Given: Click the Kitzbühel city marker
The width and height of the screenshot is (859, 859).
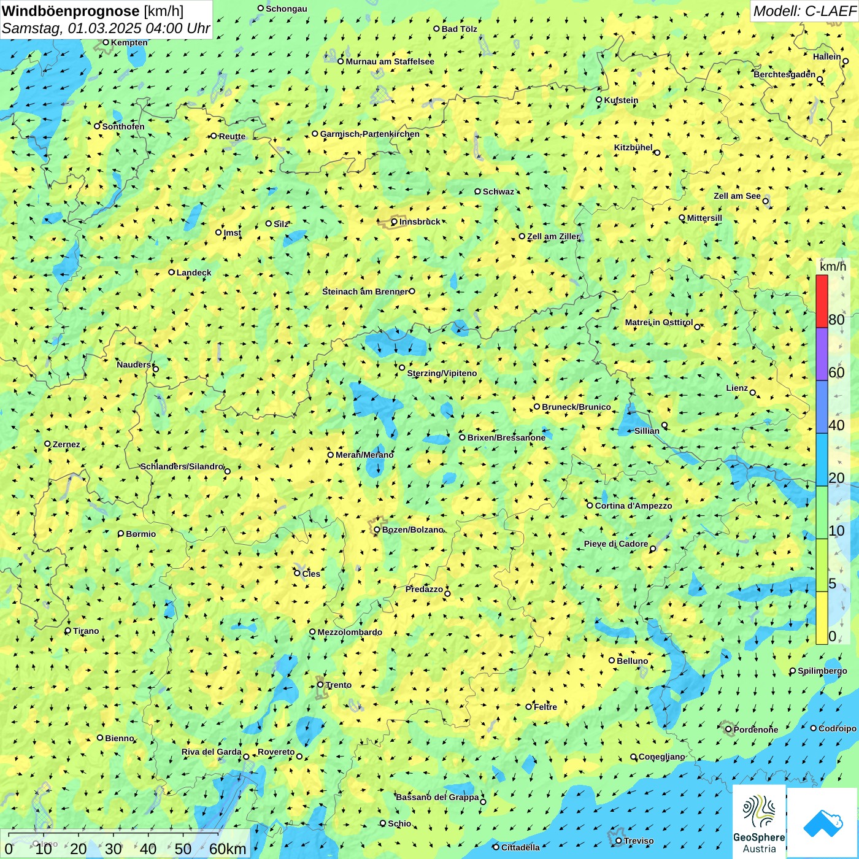Looking at the screenshot, I should coord(657,153).
